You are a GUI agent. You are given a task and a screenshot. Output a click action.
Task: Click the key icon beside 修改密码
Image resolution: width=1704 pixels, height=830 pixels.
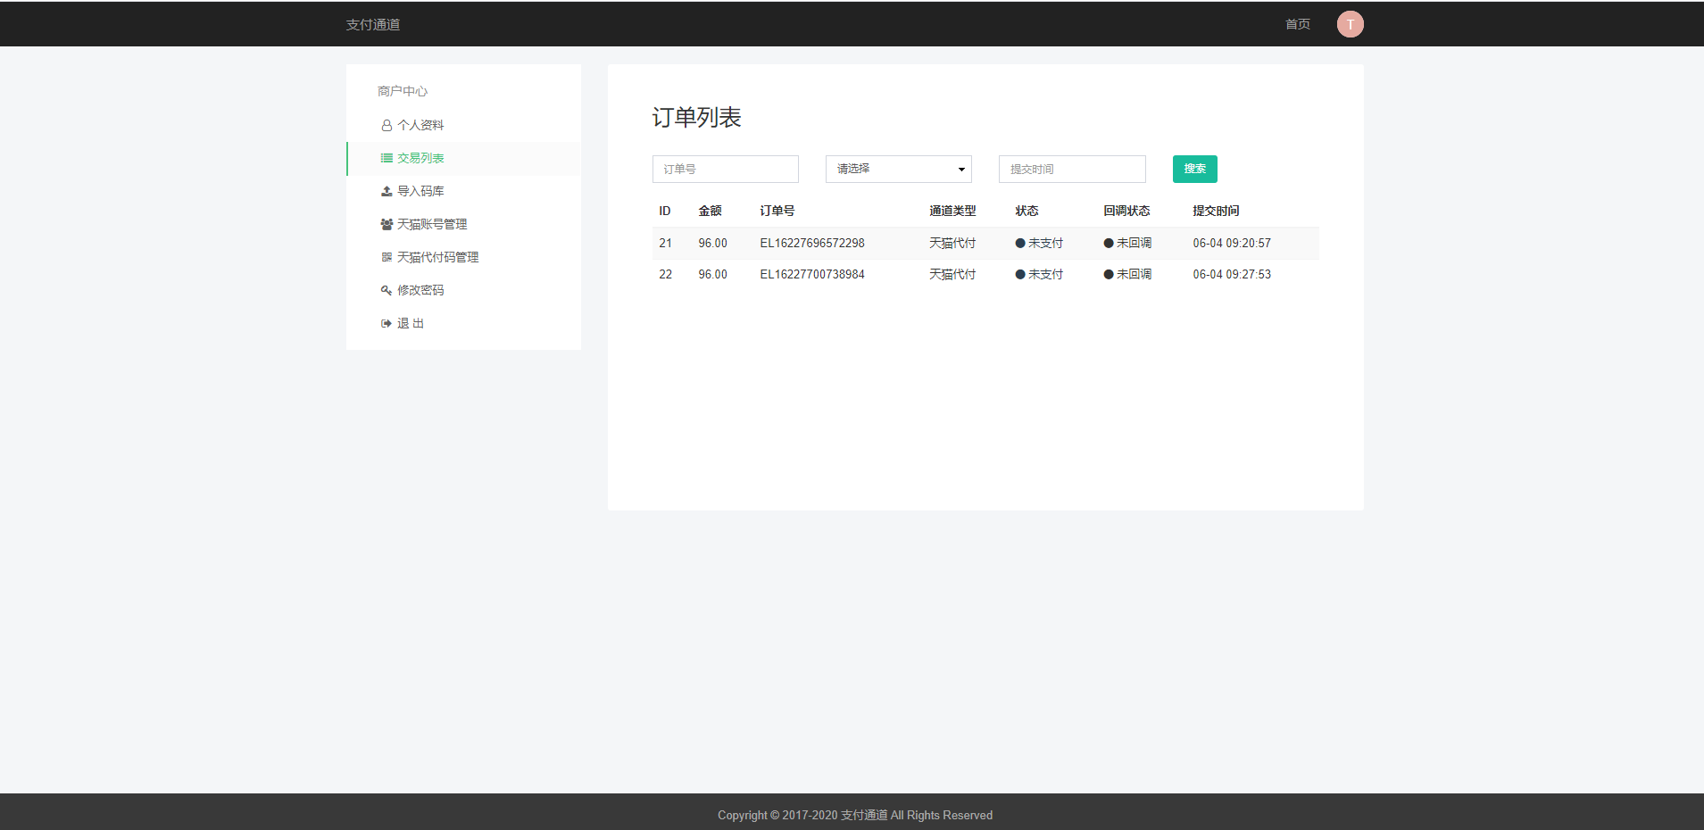coord(387,290)
